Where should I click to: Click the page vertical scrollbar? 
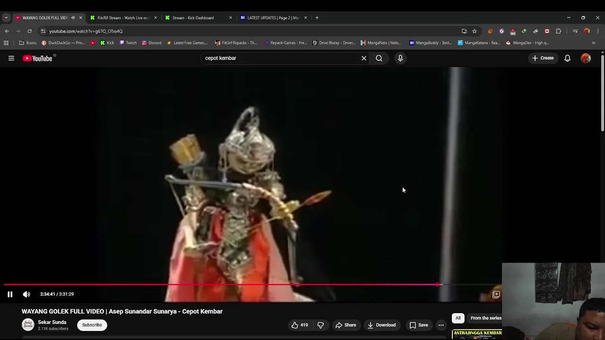pos(602,94)
